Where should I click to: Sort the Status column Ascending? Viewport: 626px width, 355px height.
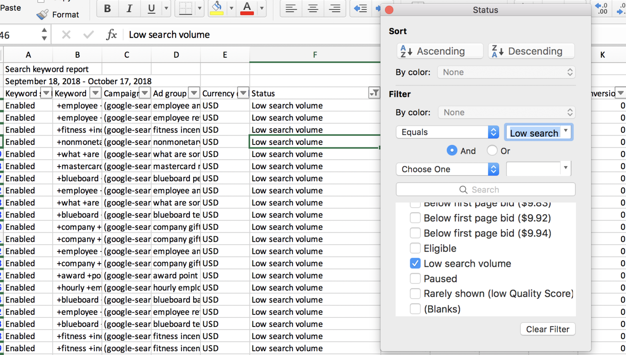click(439, 51)
